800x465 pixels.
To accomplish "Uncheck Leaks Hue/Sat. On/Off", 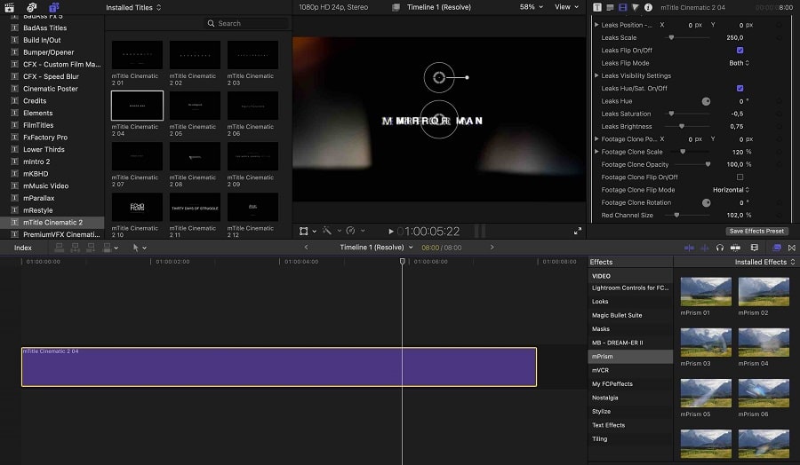I will coord(740,89).
